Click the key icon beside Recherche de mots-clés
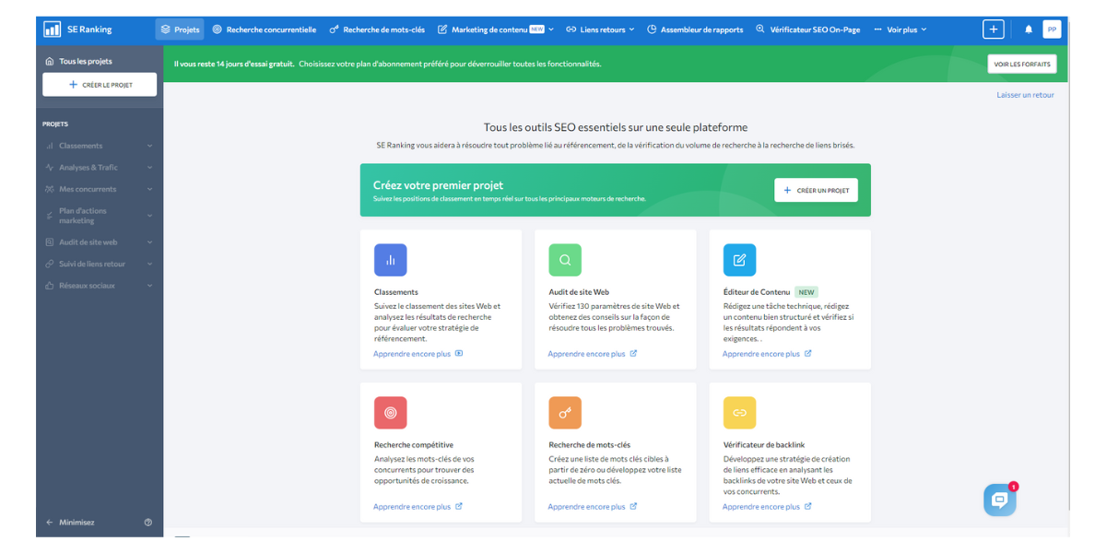This screenshot has width=1106, height=553. 335,29
